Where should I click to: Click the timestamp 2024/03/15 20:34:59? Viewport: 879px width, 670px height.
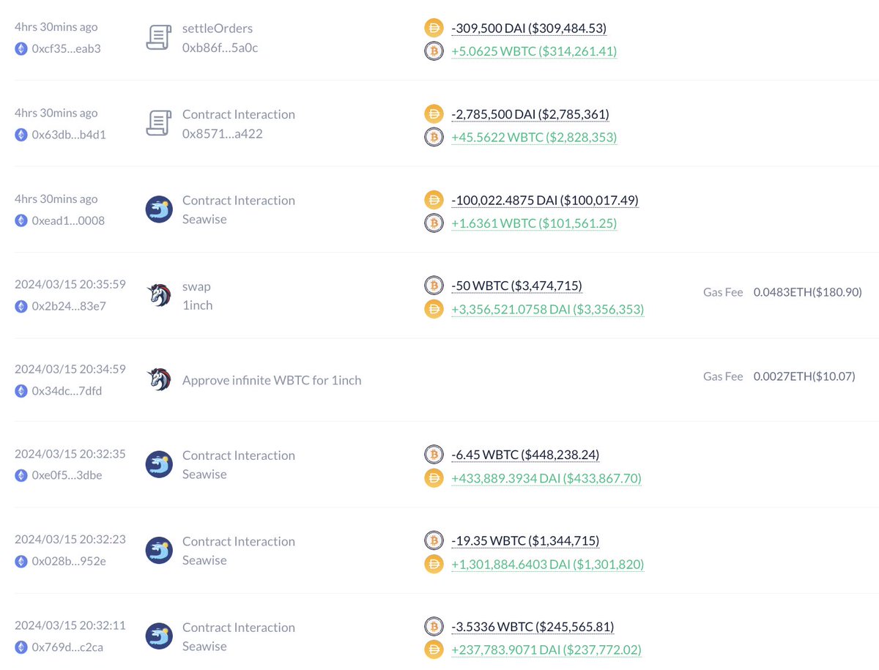70,369
